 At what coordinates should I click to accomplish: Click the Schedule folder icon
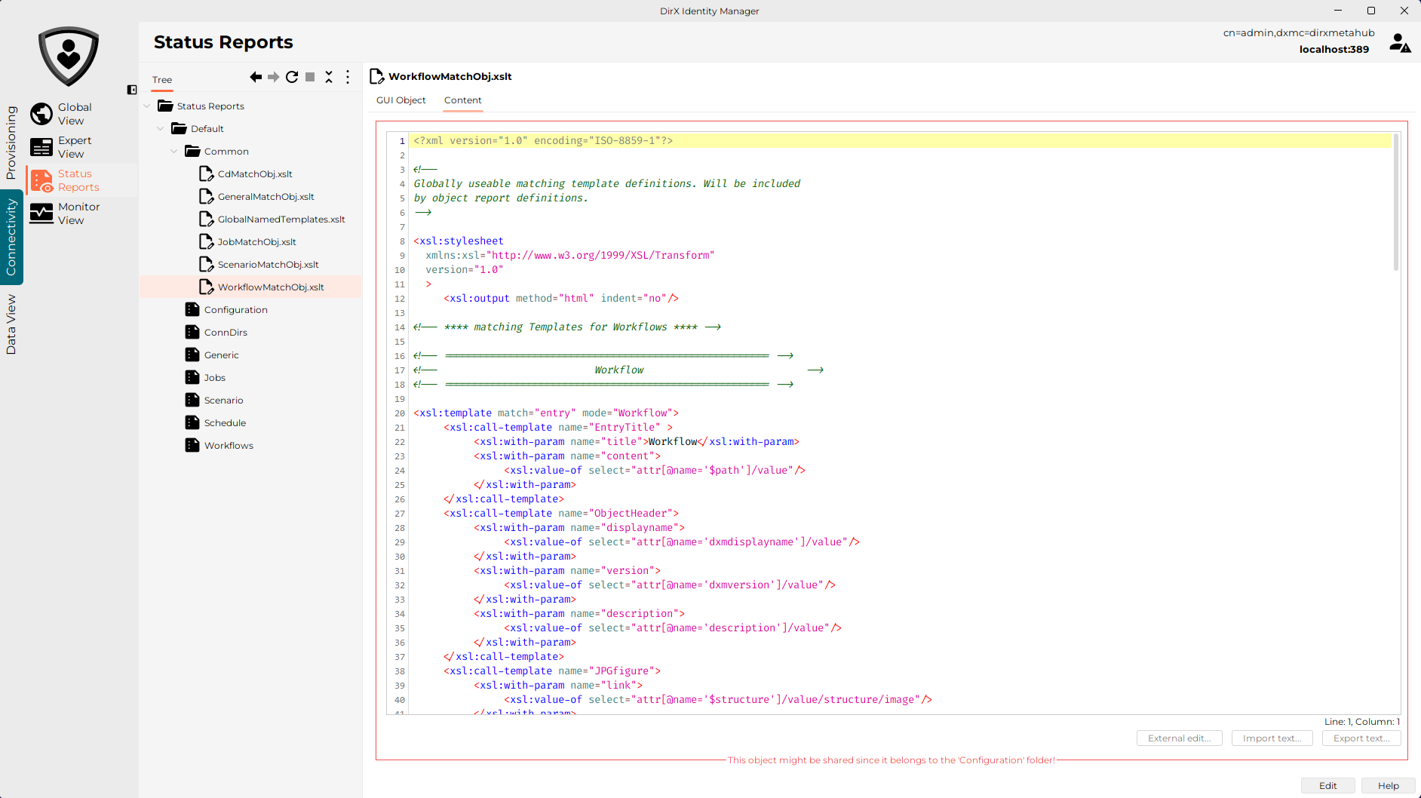(x=192, y=423)
